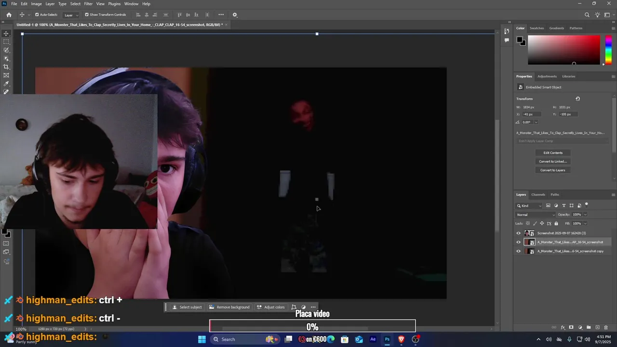
Task: Click lock image pixels brush icon
Action: (535, 224)
